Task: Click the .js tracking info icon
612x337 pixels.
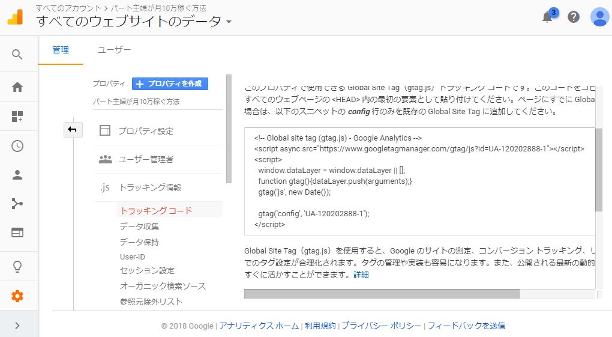Action: [104, 187]
